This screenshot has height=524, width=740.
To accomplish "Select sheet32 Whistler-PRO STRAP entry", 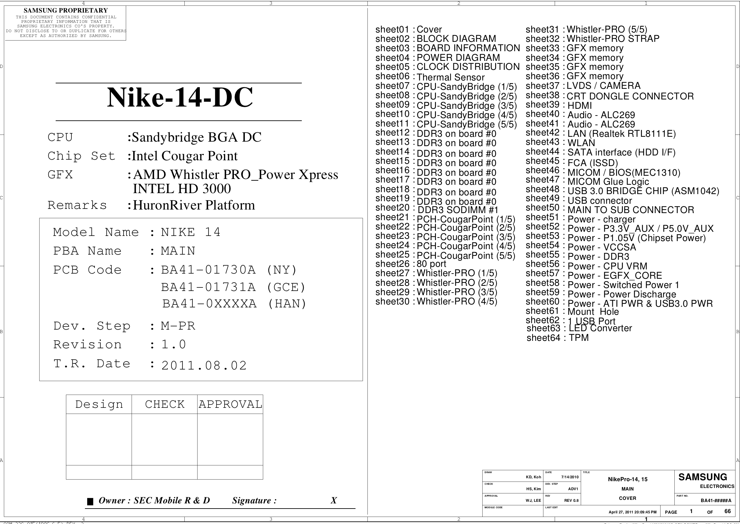I will click(592, 39).
